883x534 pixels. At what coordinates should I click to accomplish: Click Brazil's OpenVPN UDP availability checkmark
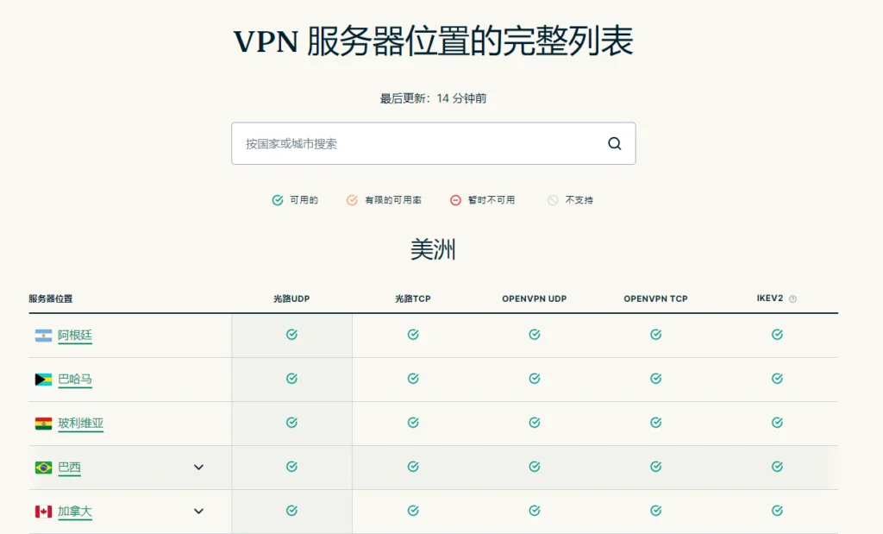tap(535, 467)
